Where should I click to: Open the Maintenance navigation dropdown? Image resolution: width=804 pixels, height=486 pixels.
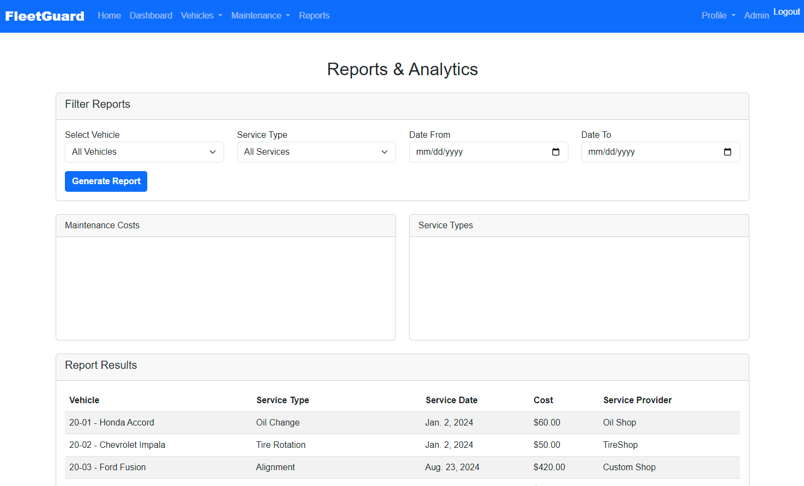point(260,16)
